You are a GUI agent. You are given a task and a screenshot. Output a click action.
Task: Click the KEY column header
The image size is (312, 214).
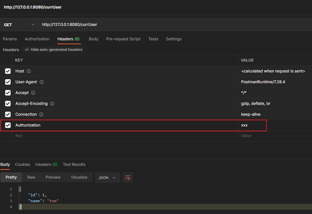19,60
